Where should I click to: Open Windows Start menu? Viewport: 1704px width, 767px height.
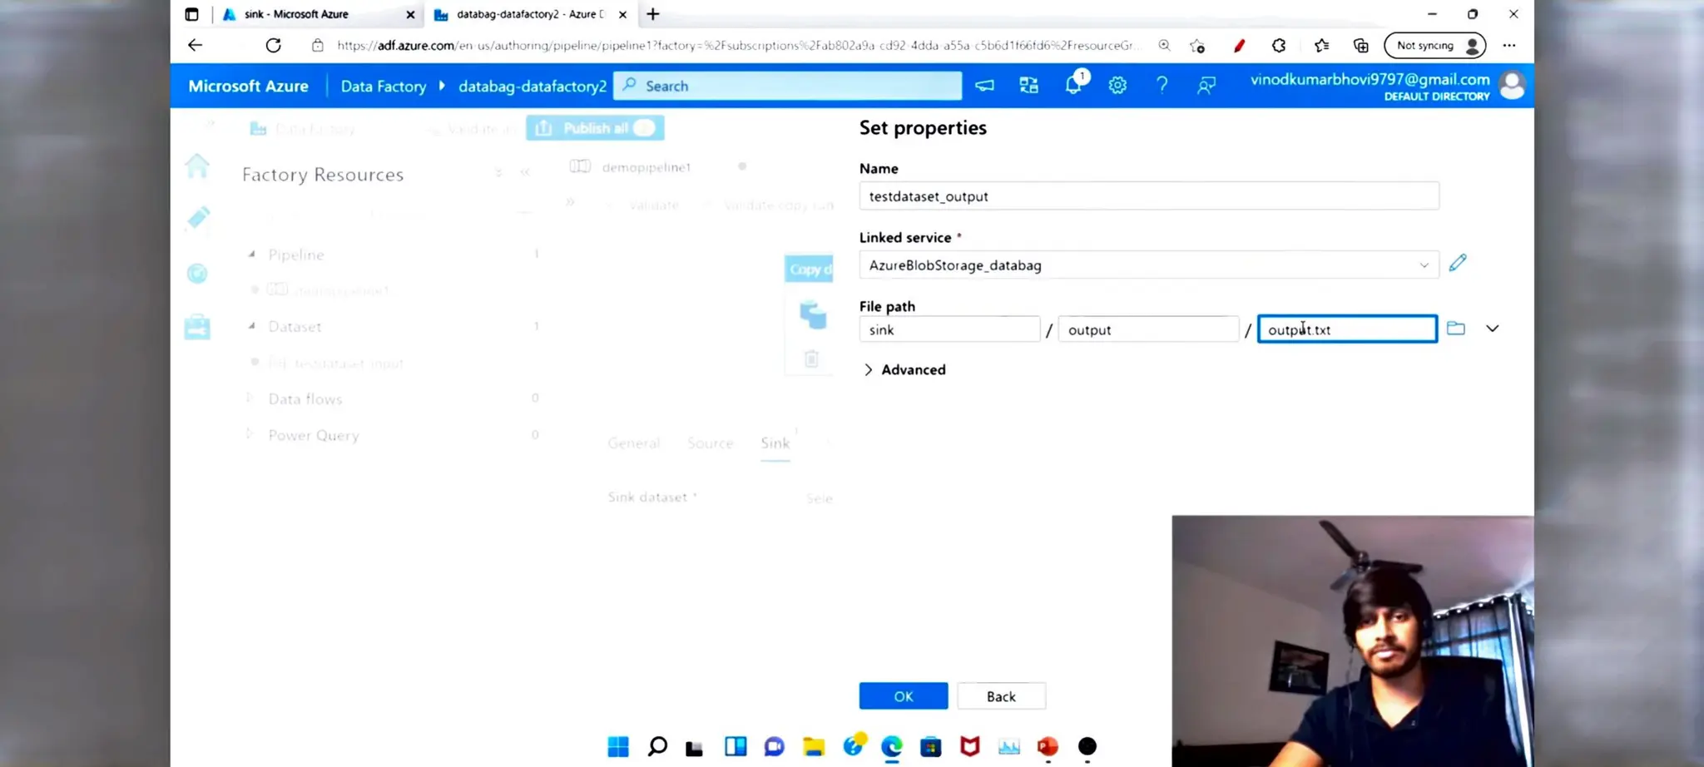tap(618, 746)
